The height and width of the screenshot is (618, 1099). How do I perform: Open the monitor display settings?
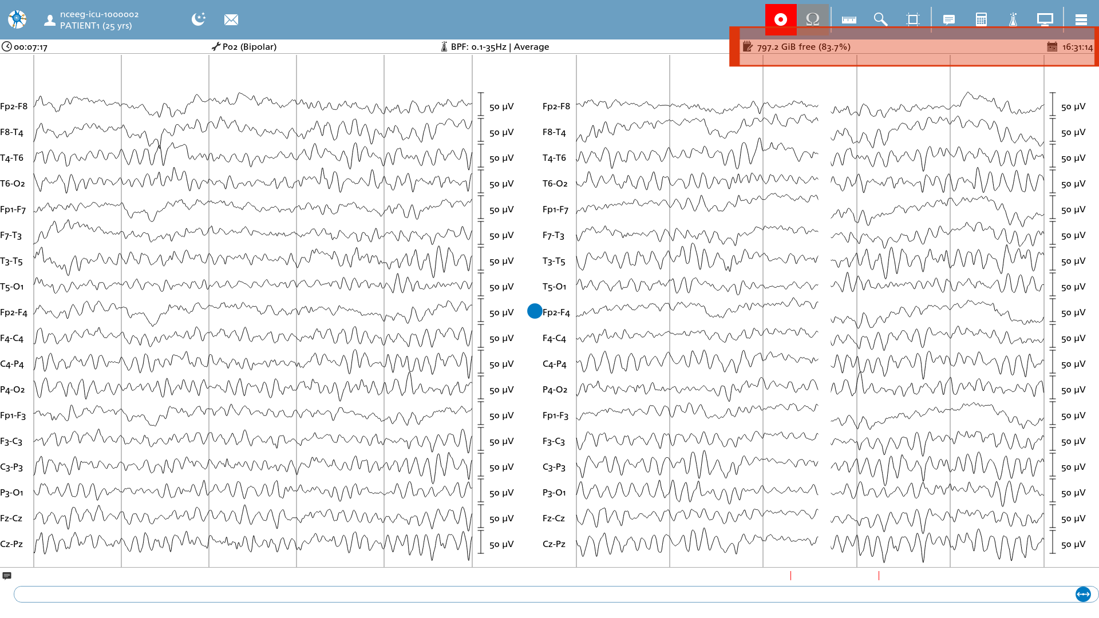coord(1045,19)
